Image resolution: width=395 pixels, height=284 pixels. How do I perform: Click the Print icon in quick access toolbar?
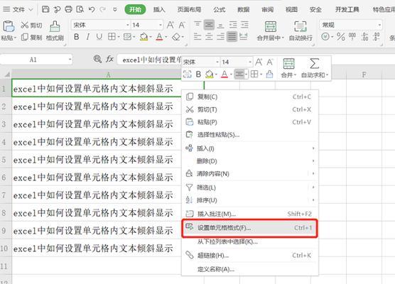(68, 9)
